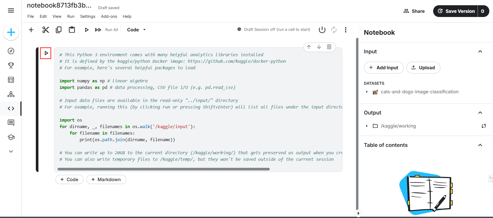Click the paste cell clipboard icon

(x=72, y=30)
